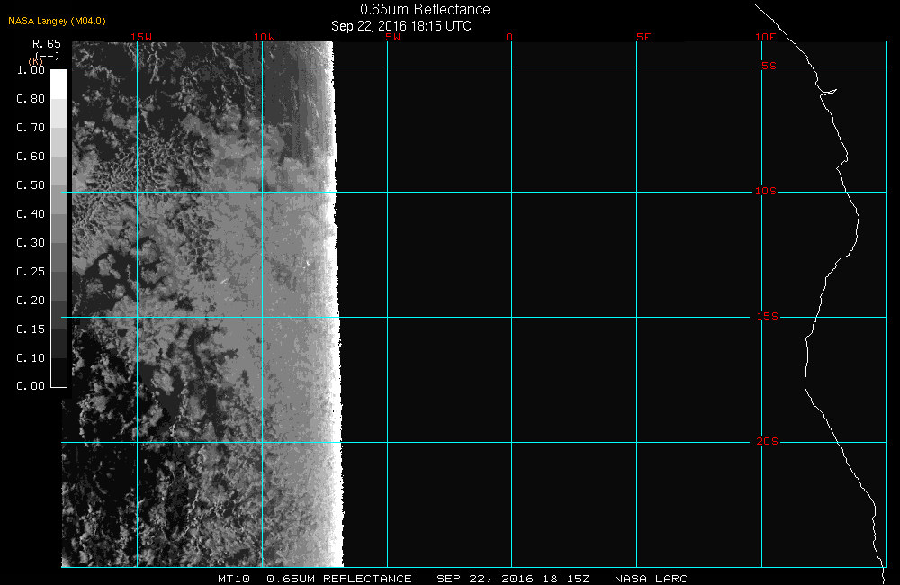Screen dimensions: 900x585
Task: Click the 10E longitude label
Action: pyautogui.click(x=765, y=37)
